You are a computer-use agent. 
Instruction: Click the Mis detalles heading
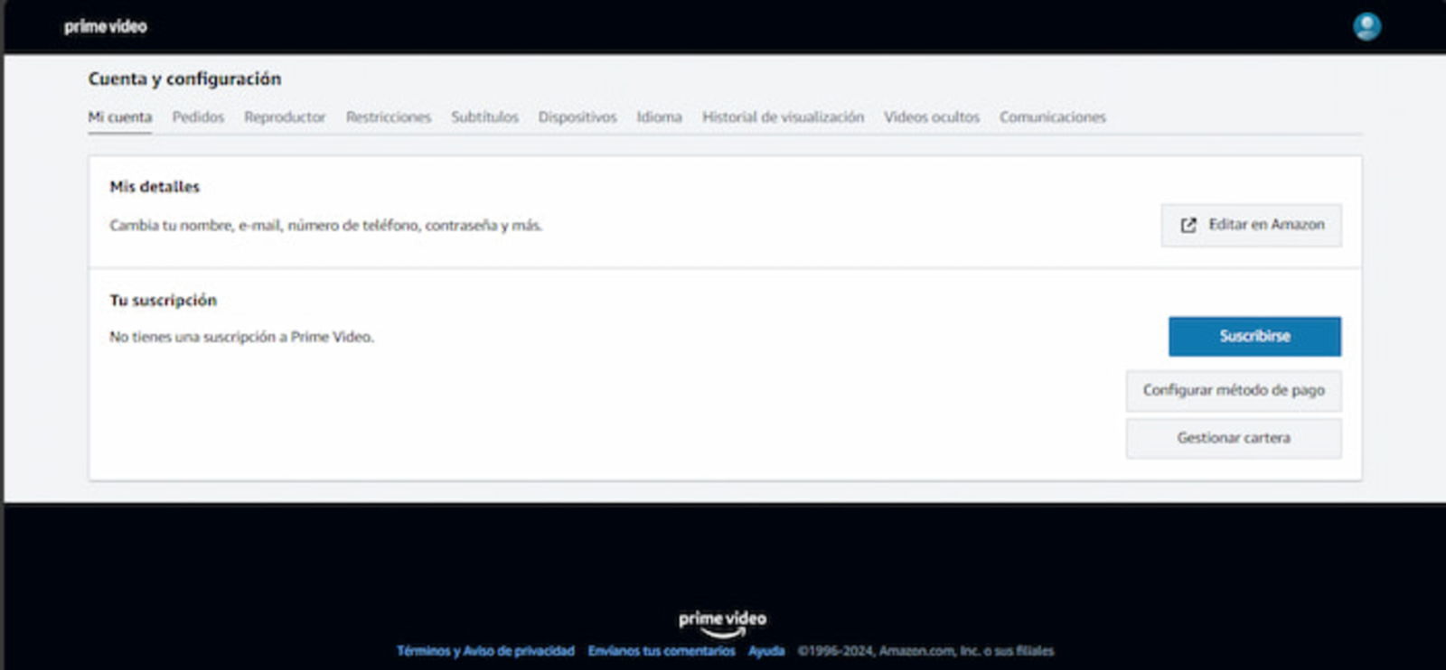155,187
